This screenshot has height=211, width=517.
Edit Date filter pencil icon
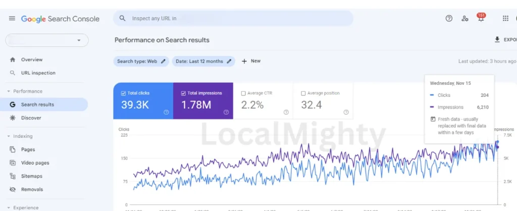click(229, 61)
